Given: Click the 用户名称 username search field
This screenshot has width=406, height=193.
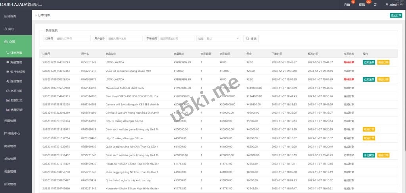Looking at the screenshot, I should coord(124,38).
